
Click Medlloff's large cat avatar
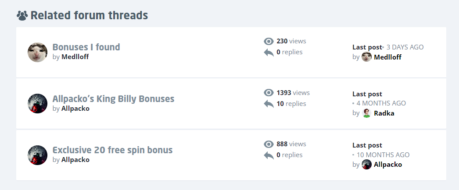(37, 53)
